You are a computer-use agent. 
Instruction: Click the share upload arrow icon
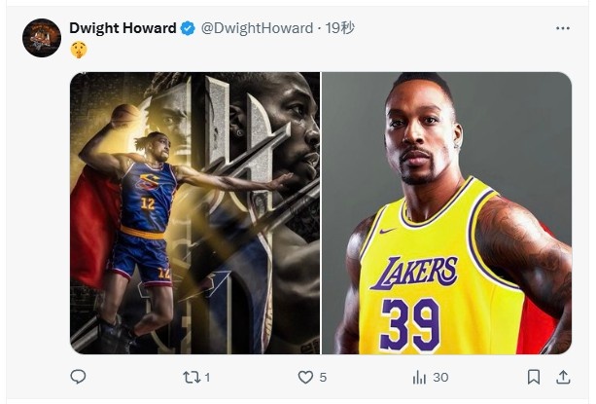point(563,377)
